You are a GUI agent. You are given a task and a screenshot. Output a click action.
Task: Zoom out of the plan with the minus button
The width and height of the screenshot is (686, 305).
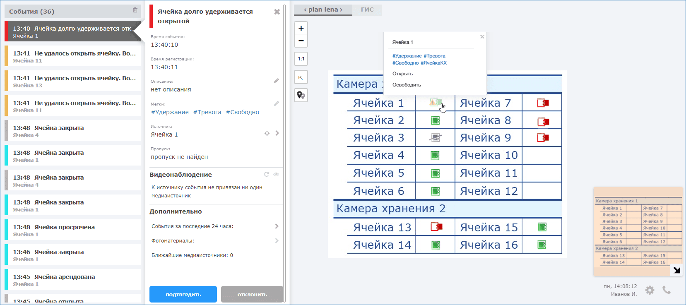(x=301, y=41)
